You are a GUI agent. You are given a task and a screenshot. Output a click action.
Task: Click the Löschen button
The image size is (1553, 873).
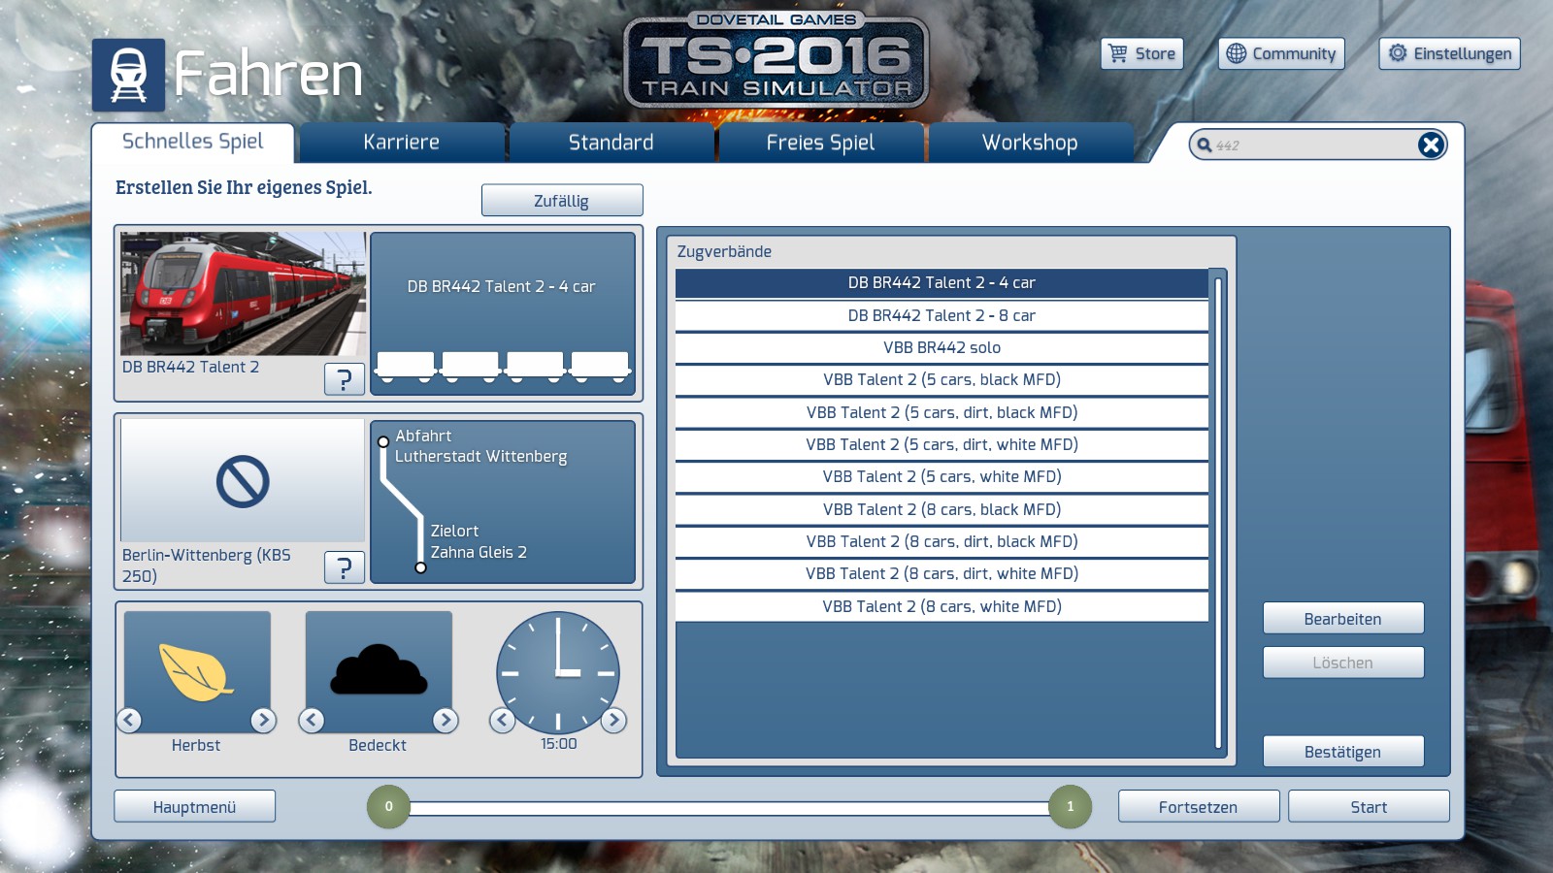[x=1343, y=663]
